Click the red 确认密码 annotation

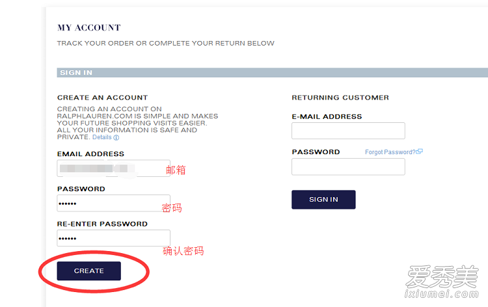pos(183,250)
